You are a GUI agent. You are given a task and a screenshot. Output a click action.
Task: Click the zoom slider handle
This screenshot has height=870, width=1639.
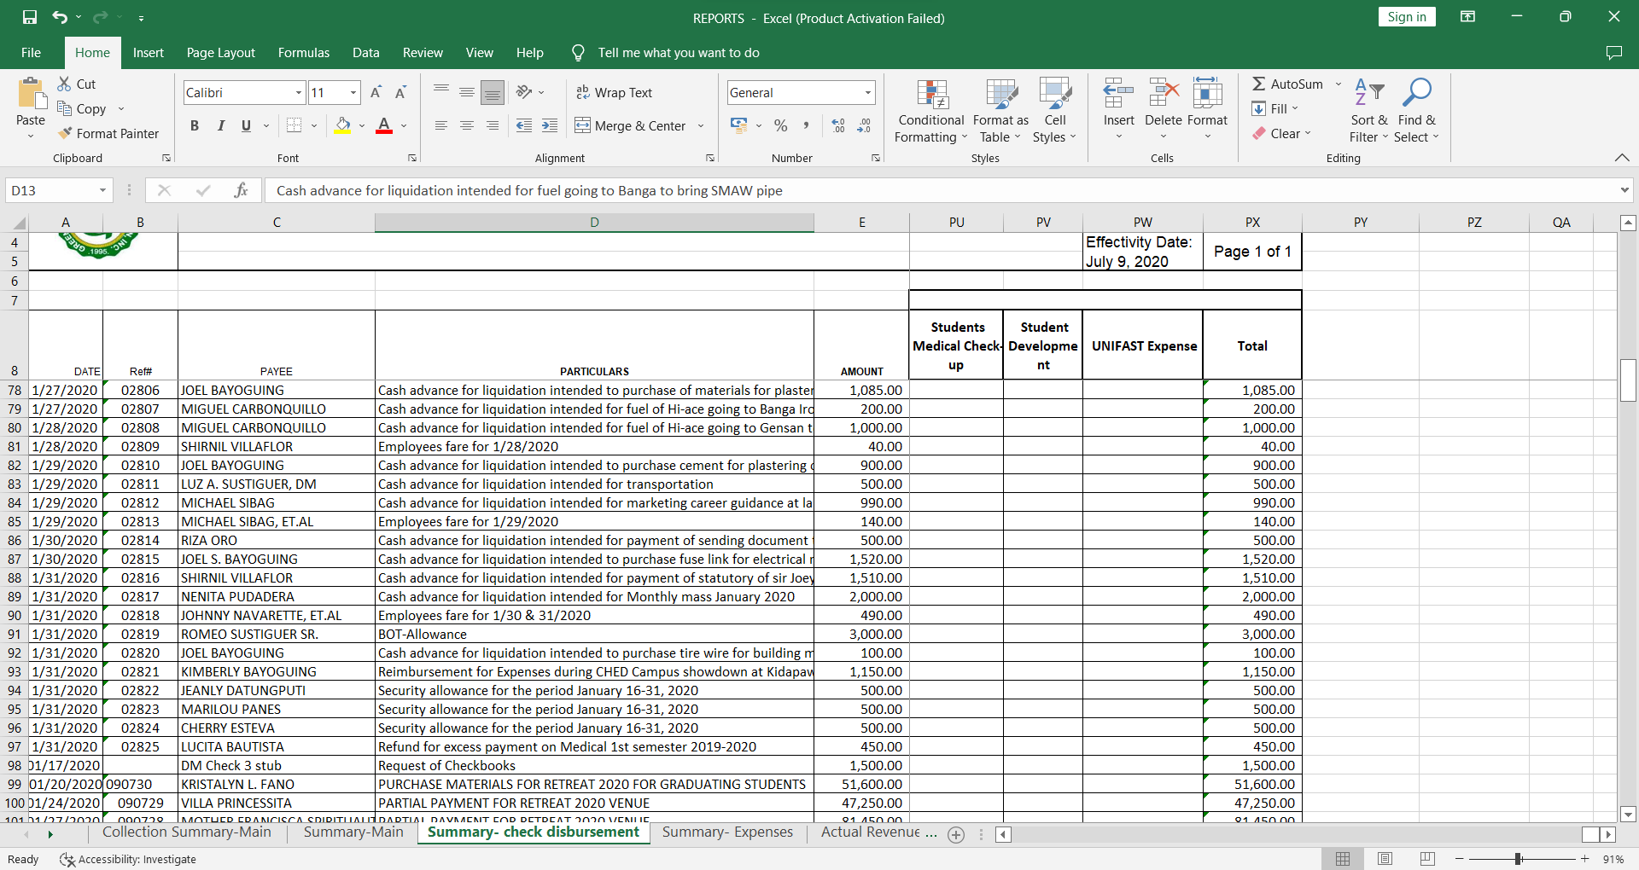[1519, 859]
